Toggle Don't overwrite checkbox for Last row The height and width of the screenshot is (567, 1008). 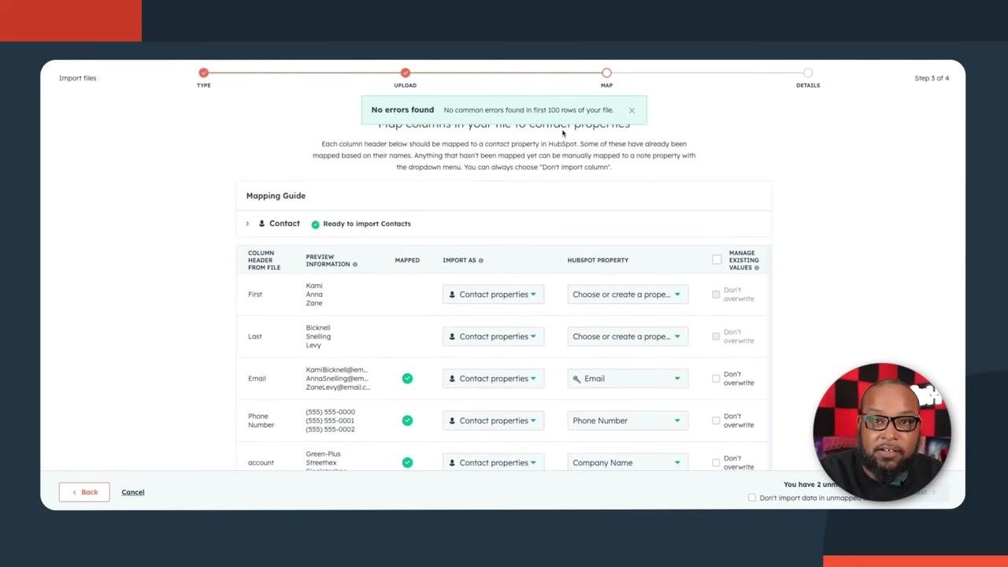(x=716, y=336)
